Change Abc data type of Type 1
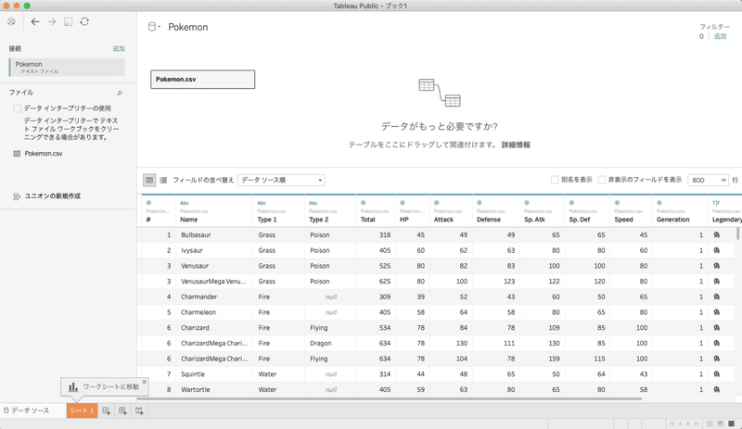This screenshot has width=742, height=429. pyautogui.click(x=262, y=203)
